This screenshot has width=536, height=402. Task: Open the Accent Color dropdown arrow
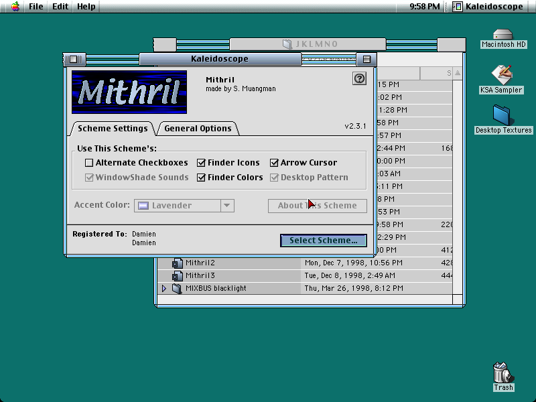(227, 206)
